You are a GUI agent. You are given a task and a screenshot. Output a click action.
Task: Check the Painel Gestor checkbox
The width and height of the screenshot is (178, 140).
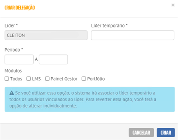47,79
